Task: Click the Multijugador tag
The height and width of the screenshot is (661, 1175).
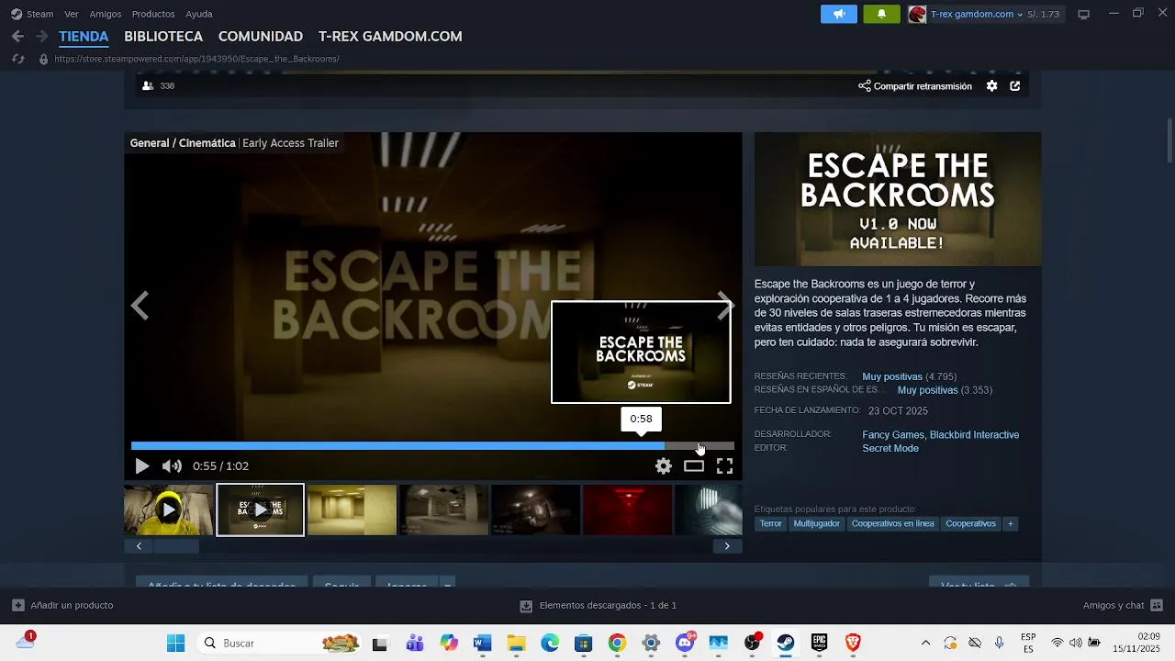Action: [x=817, y=524]
